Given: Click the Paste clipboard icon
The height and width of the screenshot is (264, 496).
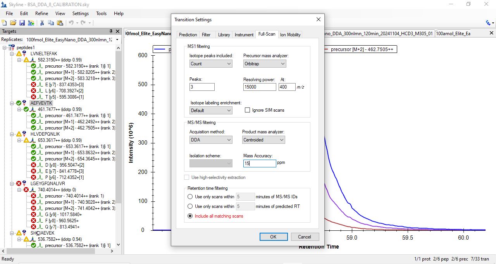Looking at the screenshot, I should [x=60, y=23].
